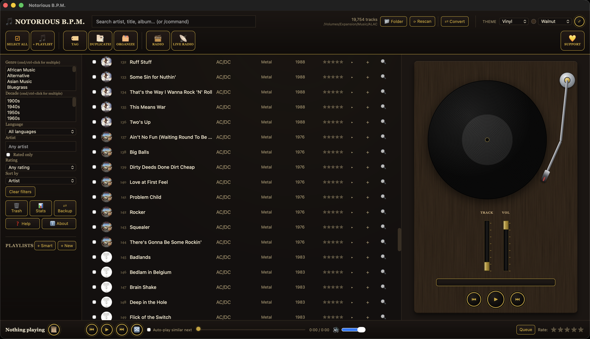This screenshot has width=590, height=339.
Task: Select the This Means War checkbox
Action: point(94,107)
